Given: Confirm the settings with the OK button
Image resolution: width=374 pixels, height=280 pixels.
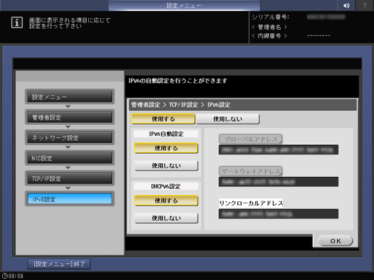Looking at the screenshot, I should (x=336, y=241).
